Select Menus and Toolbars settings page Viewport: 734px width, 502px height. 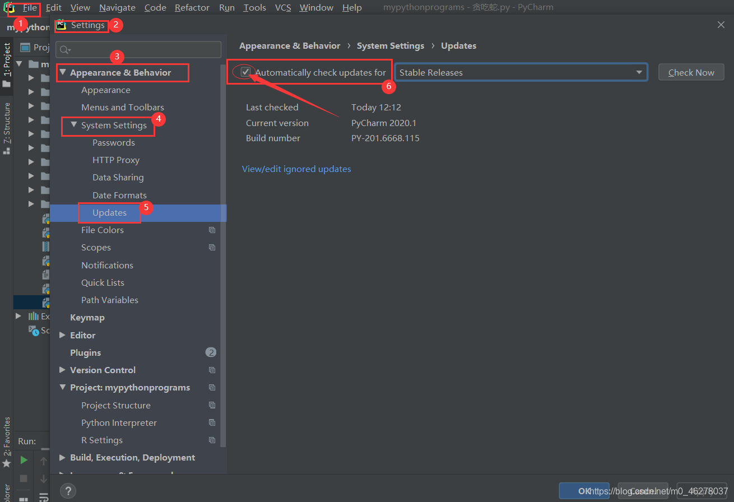(x=123, y=107)
